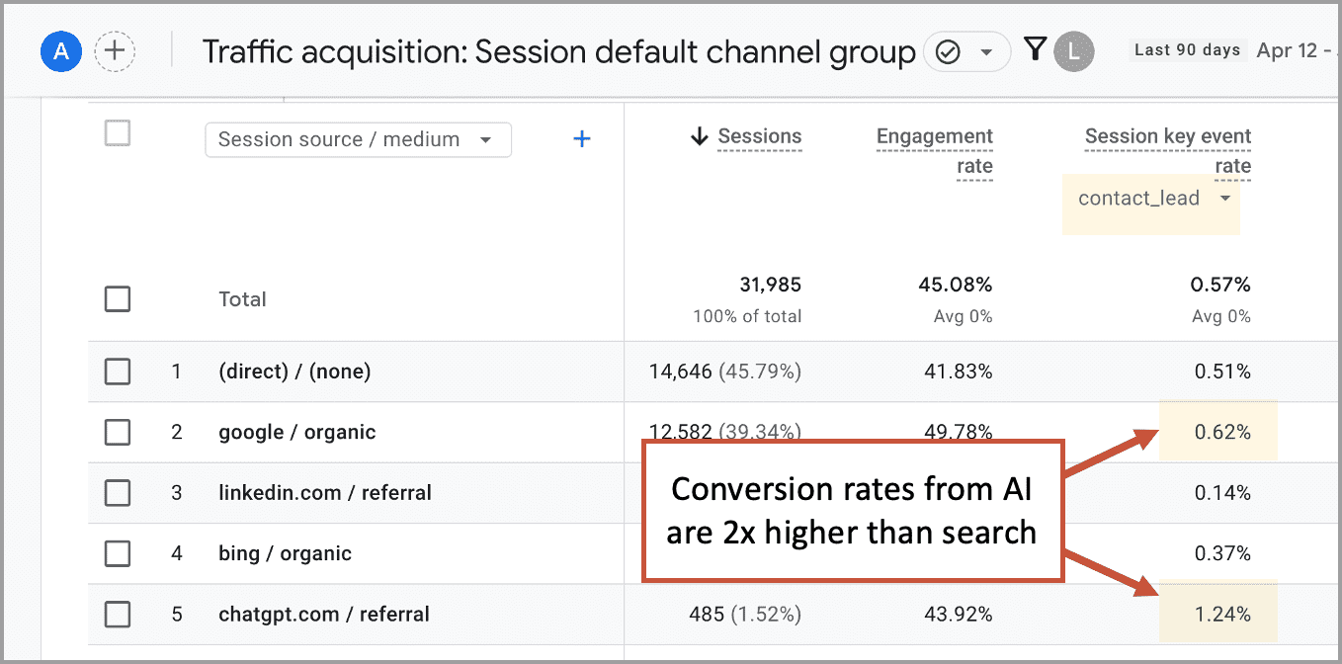1342x664 pixels.
Task: Click the bing / organic source label
Action: [x=285, y=553]
